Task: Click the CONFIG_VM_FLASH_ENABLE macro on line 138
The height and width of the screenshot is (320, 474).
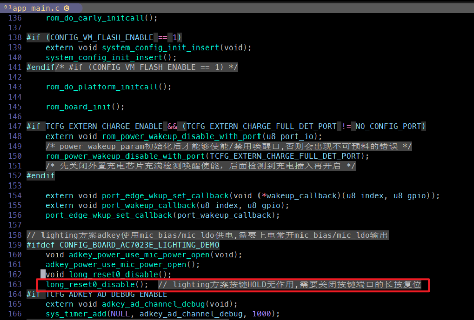Action: coord(102,37)
